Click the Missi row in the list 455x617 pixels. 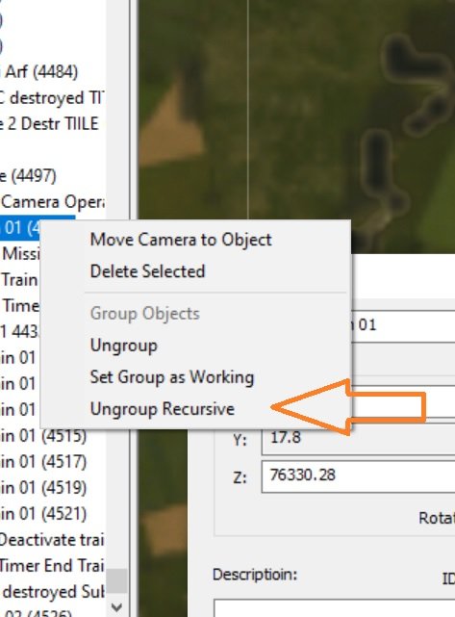click(20, 254)
